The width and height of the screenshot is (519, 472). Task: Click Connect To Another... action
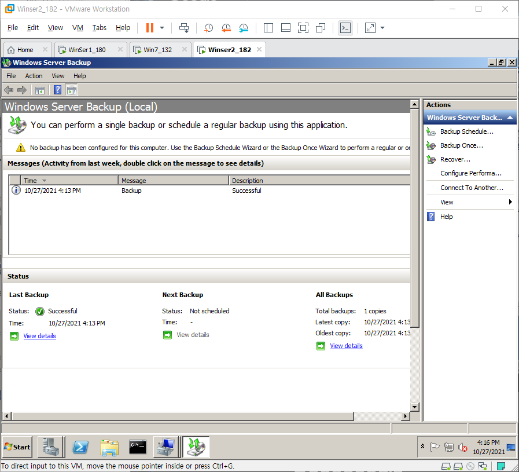[x=472, y=188]
